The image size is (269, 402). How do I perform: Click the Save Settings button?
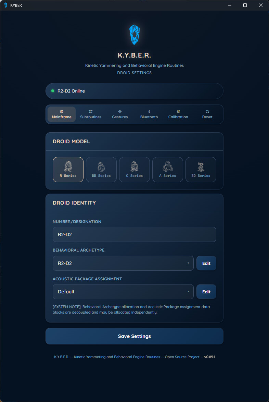click(x=134, y=336)
